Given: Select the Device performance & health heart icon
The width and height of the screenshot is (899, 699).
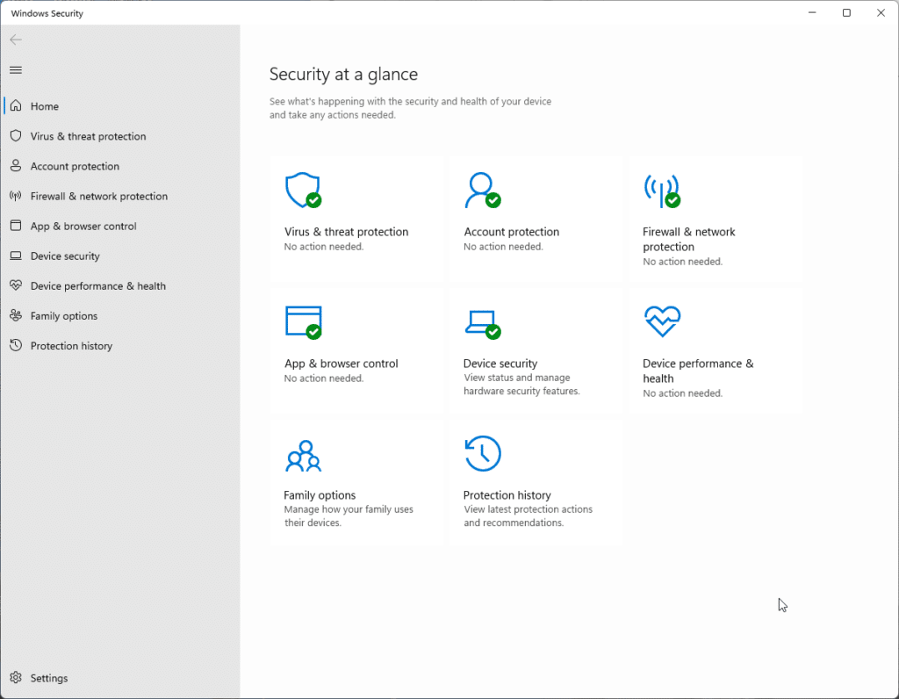Looking at the screenshot, I should 662,321.
